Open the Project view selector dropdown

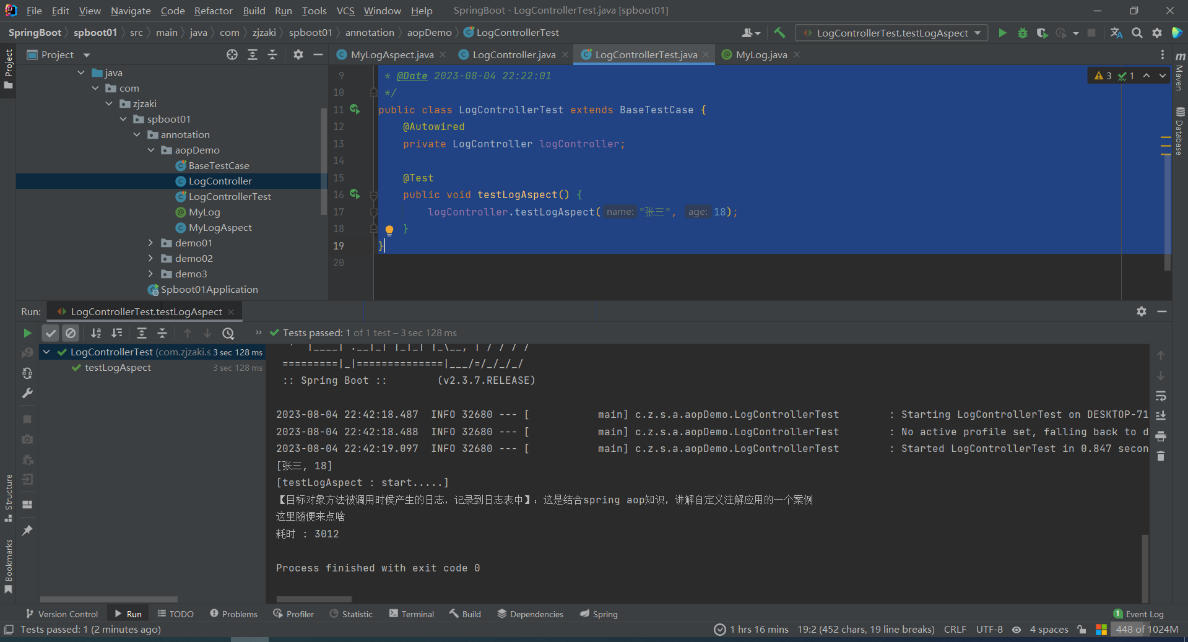point(59,54)
